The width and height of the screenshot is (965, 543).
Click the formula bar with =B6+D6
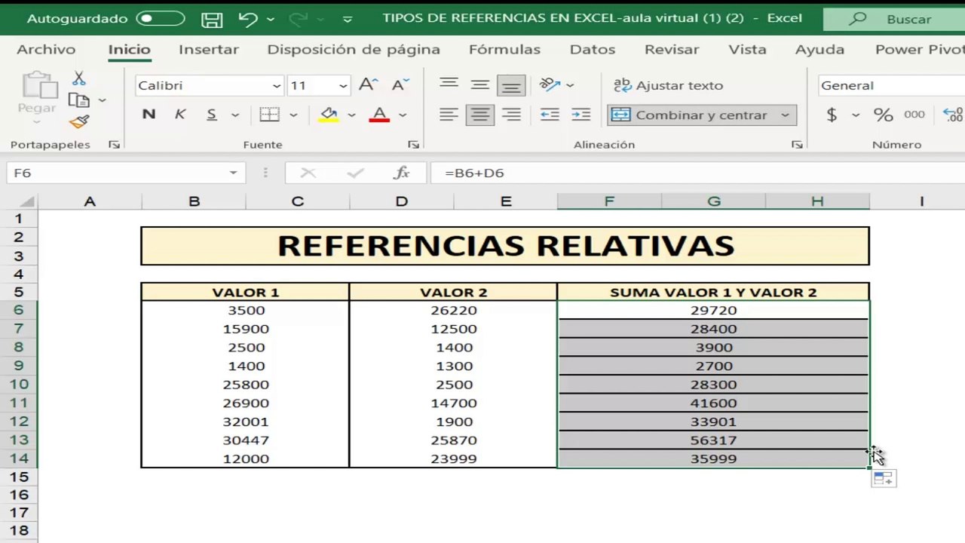click(697, 173)
